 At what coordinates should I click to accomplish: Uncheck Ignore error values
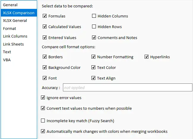pyautogui.click(x=43, y=98)
